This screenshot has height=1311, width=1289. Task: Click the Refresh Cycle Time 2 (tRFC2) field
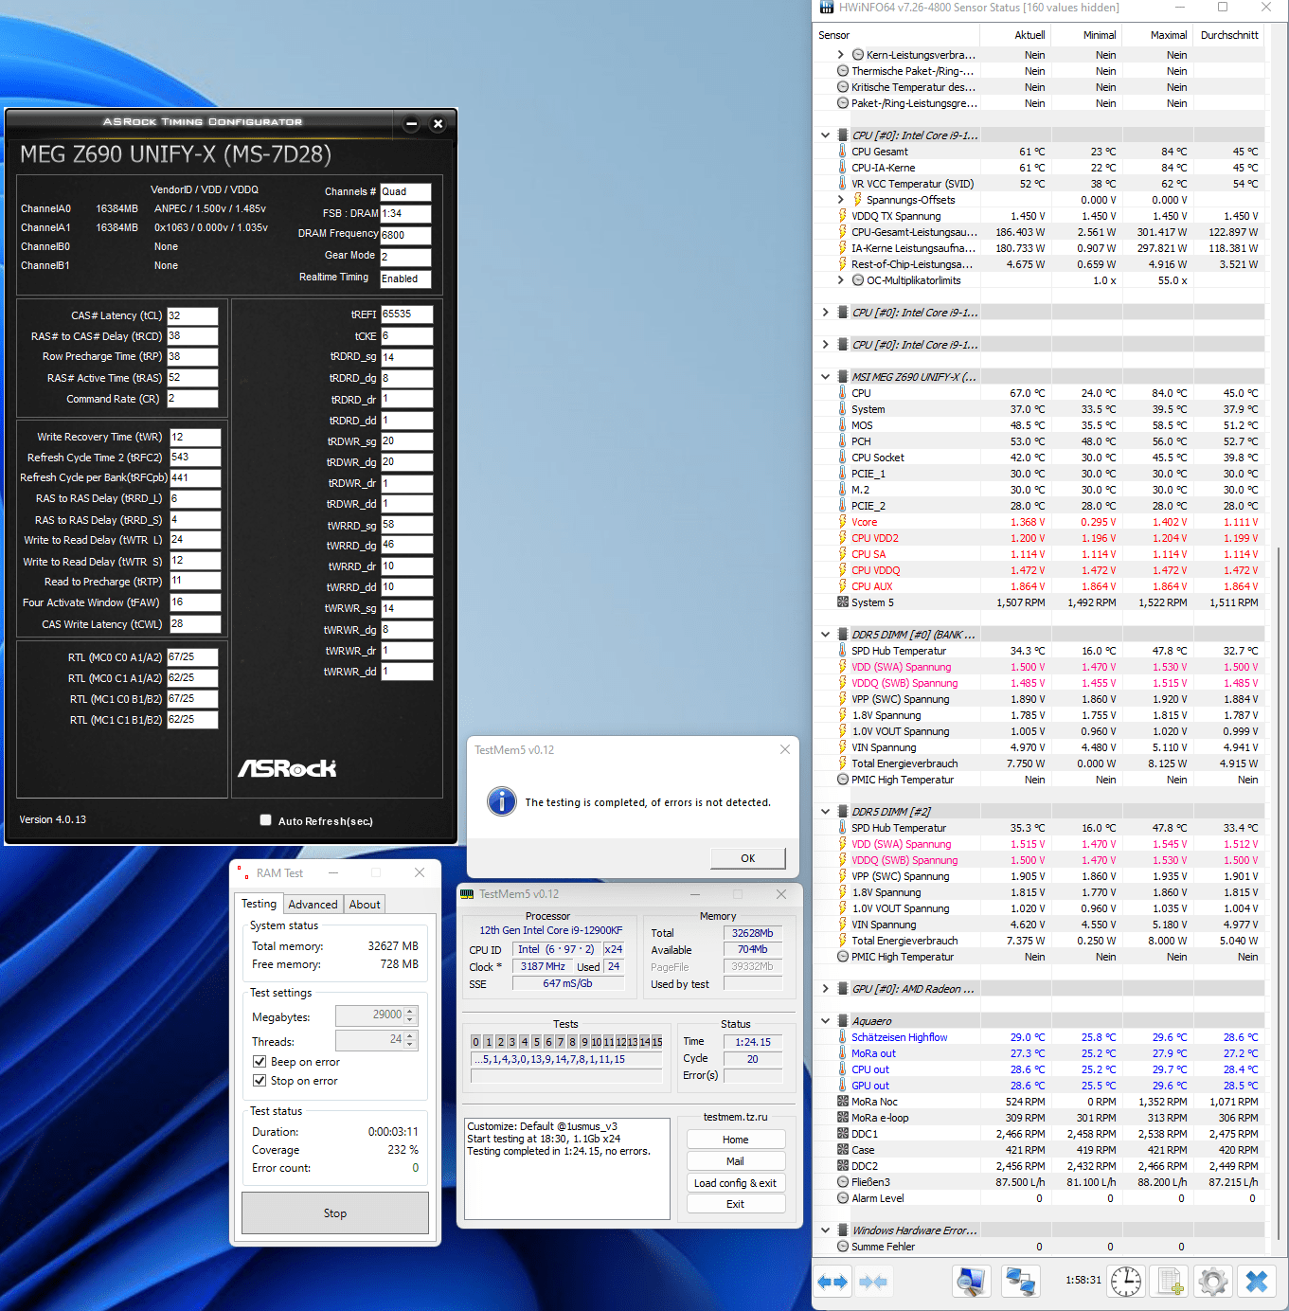click(x=195, y=458)
